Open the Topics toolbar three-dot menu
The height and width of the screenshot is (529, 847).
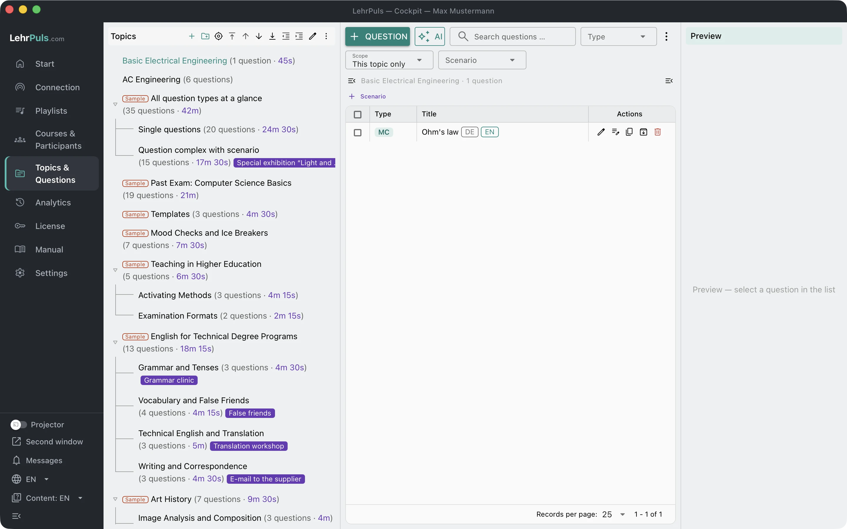tap(326, 36)
